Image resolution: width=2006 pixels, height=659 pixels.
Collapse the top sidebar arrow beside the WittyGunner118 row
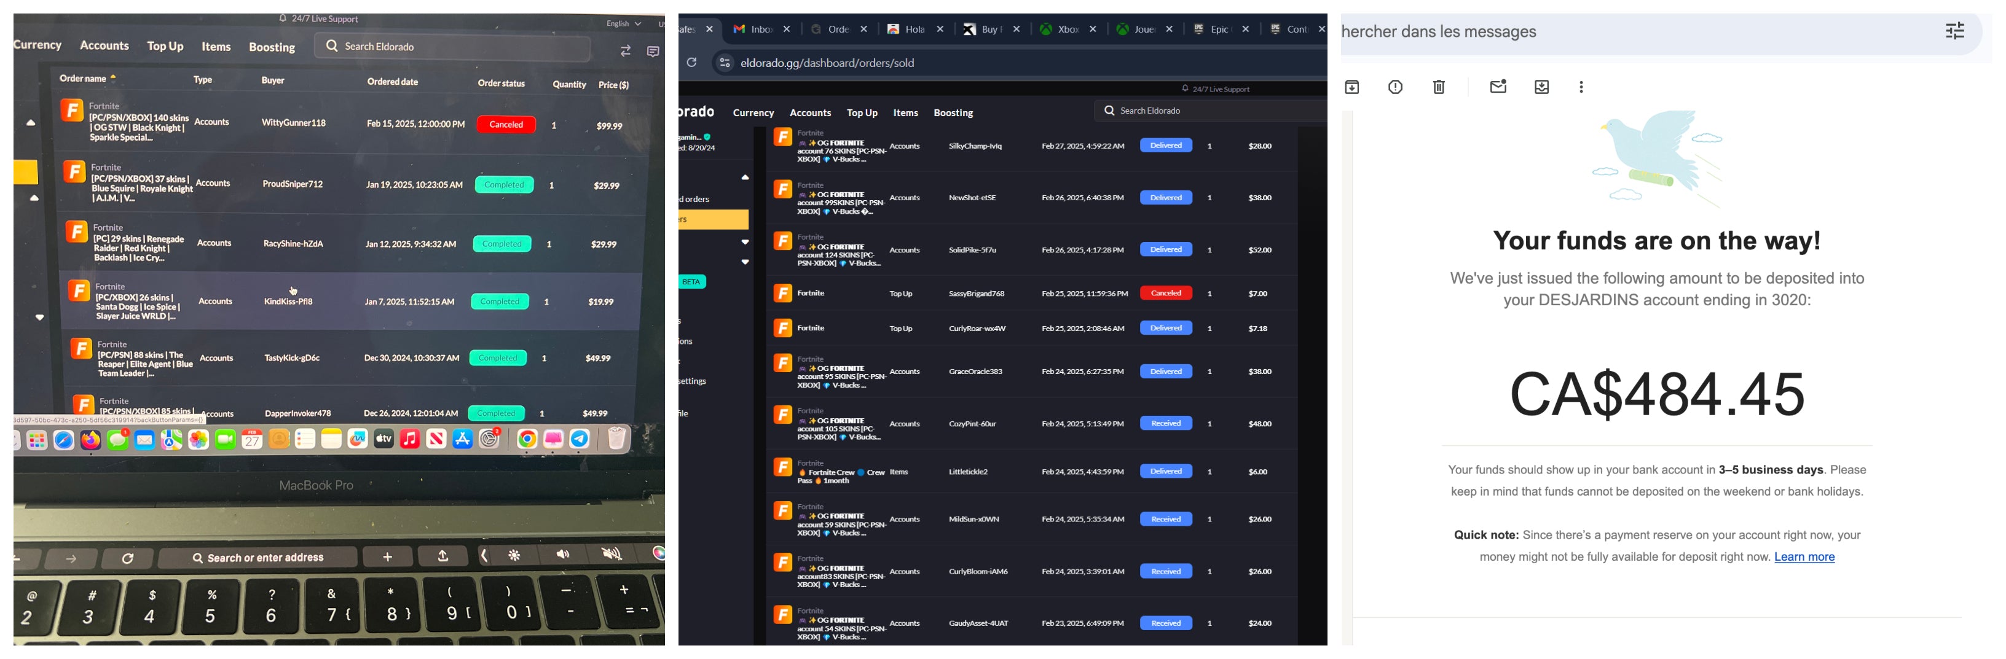click(x=30, y=122)
